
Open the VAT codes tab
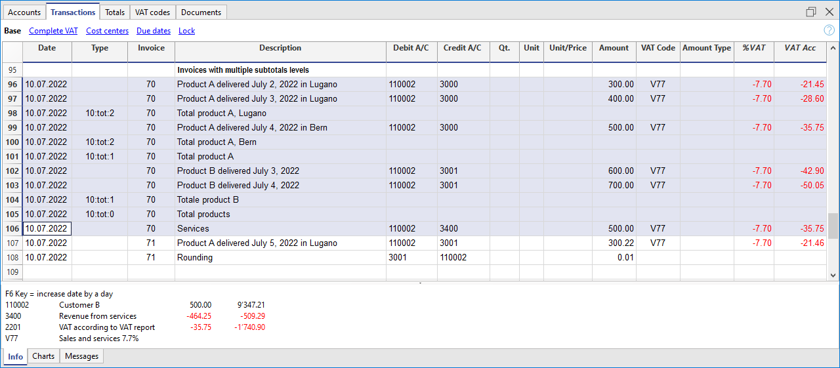tap(152, 12)
